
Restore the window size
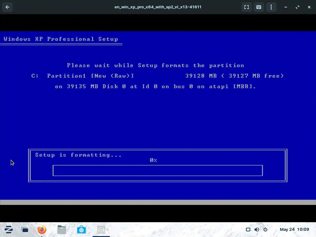(297, 7)
